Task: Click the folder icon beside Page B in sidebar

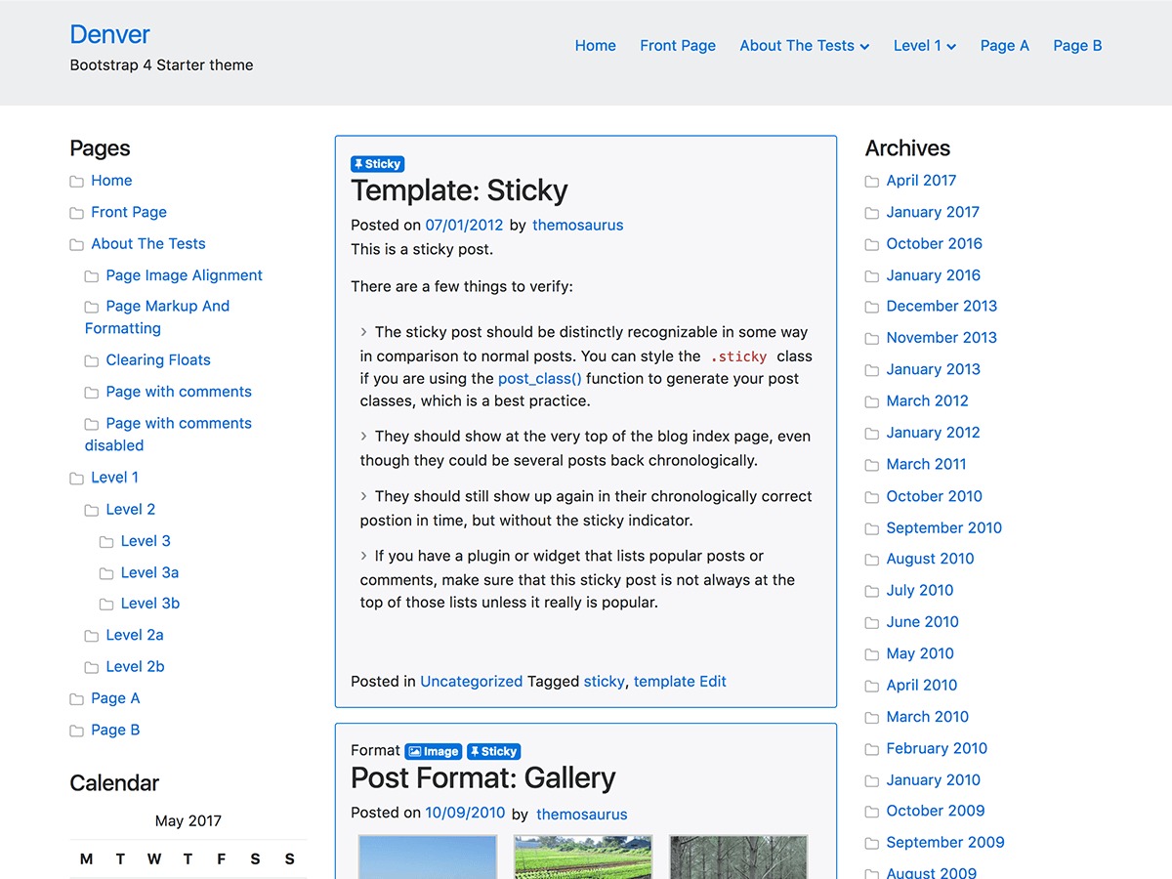Action: pyautogui.click(x=76, y=731)
